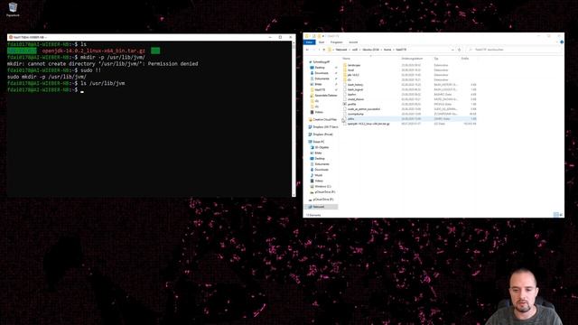The height and width of the screenshot is (325, 578).
Task: Switch to large icons view via the status bar icon
Action: coord(561,215)
